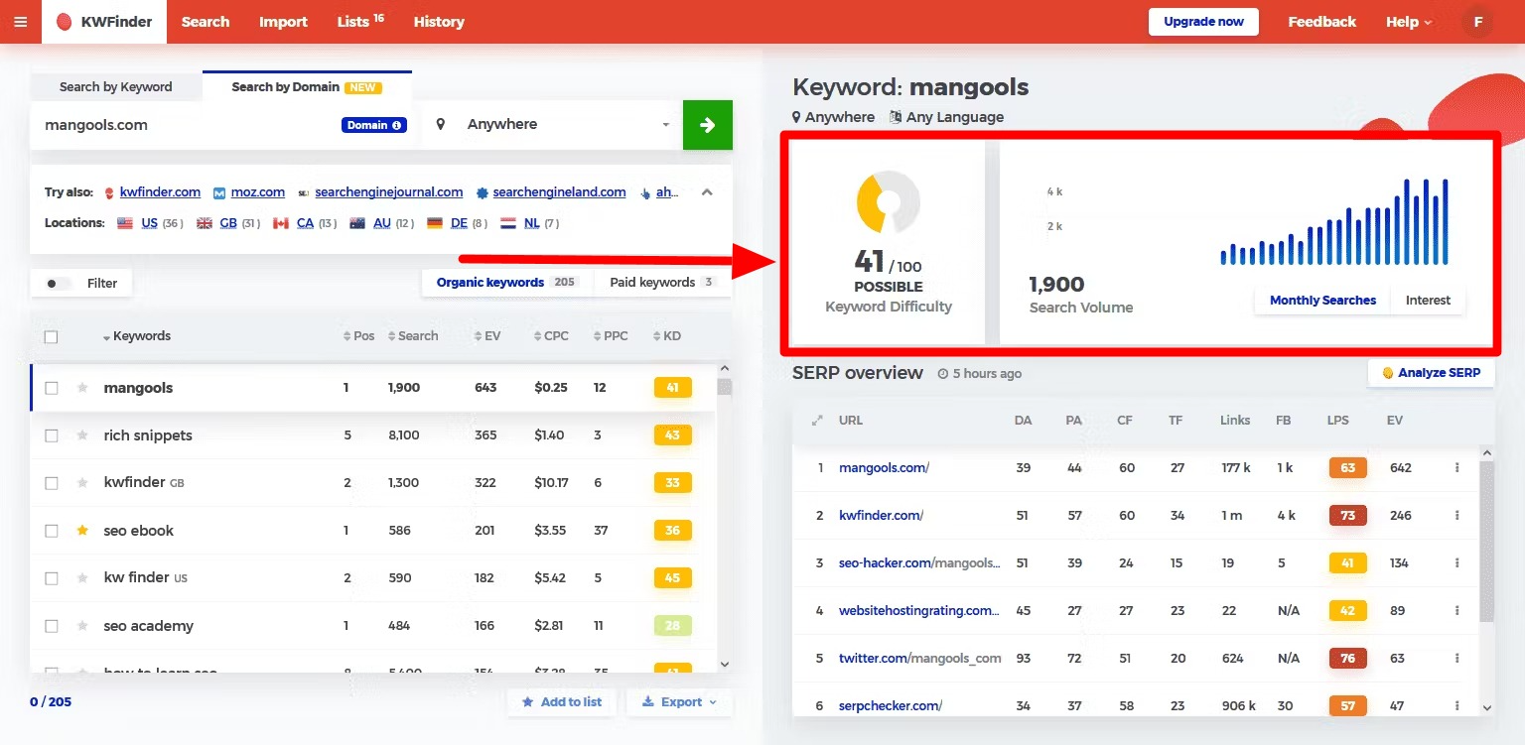Tick the select-all keywords checkbox
The image size is (1525, 745).
tap(52, 337)
